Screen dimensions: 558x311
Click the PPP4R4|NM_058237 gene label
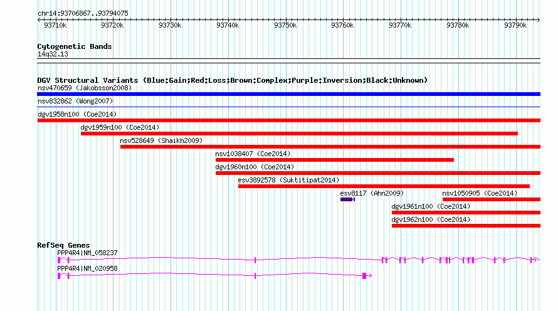(87, 253)
